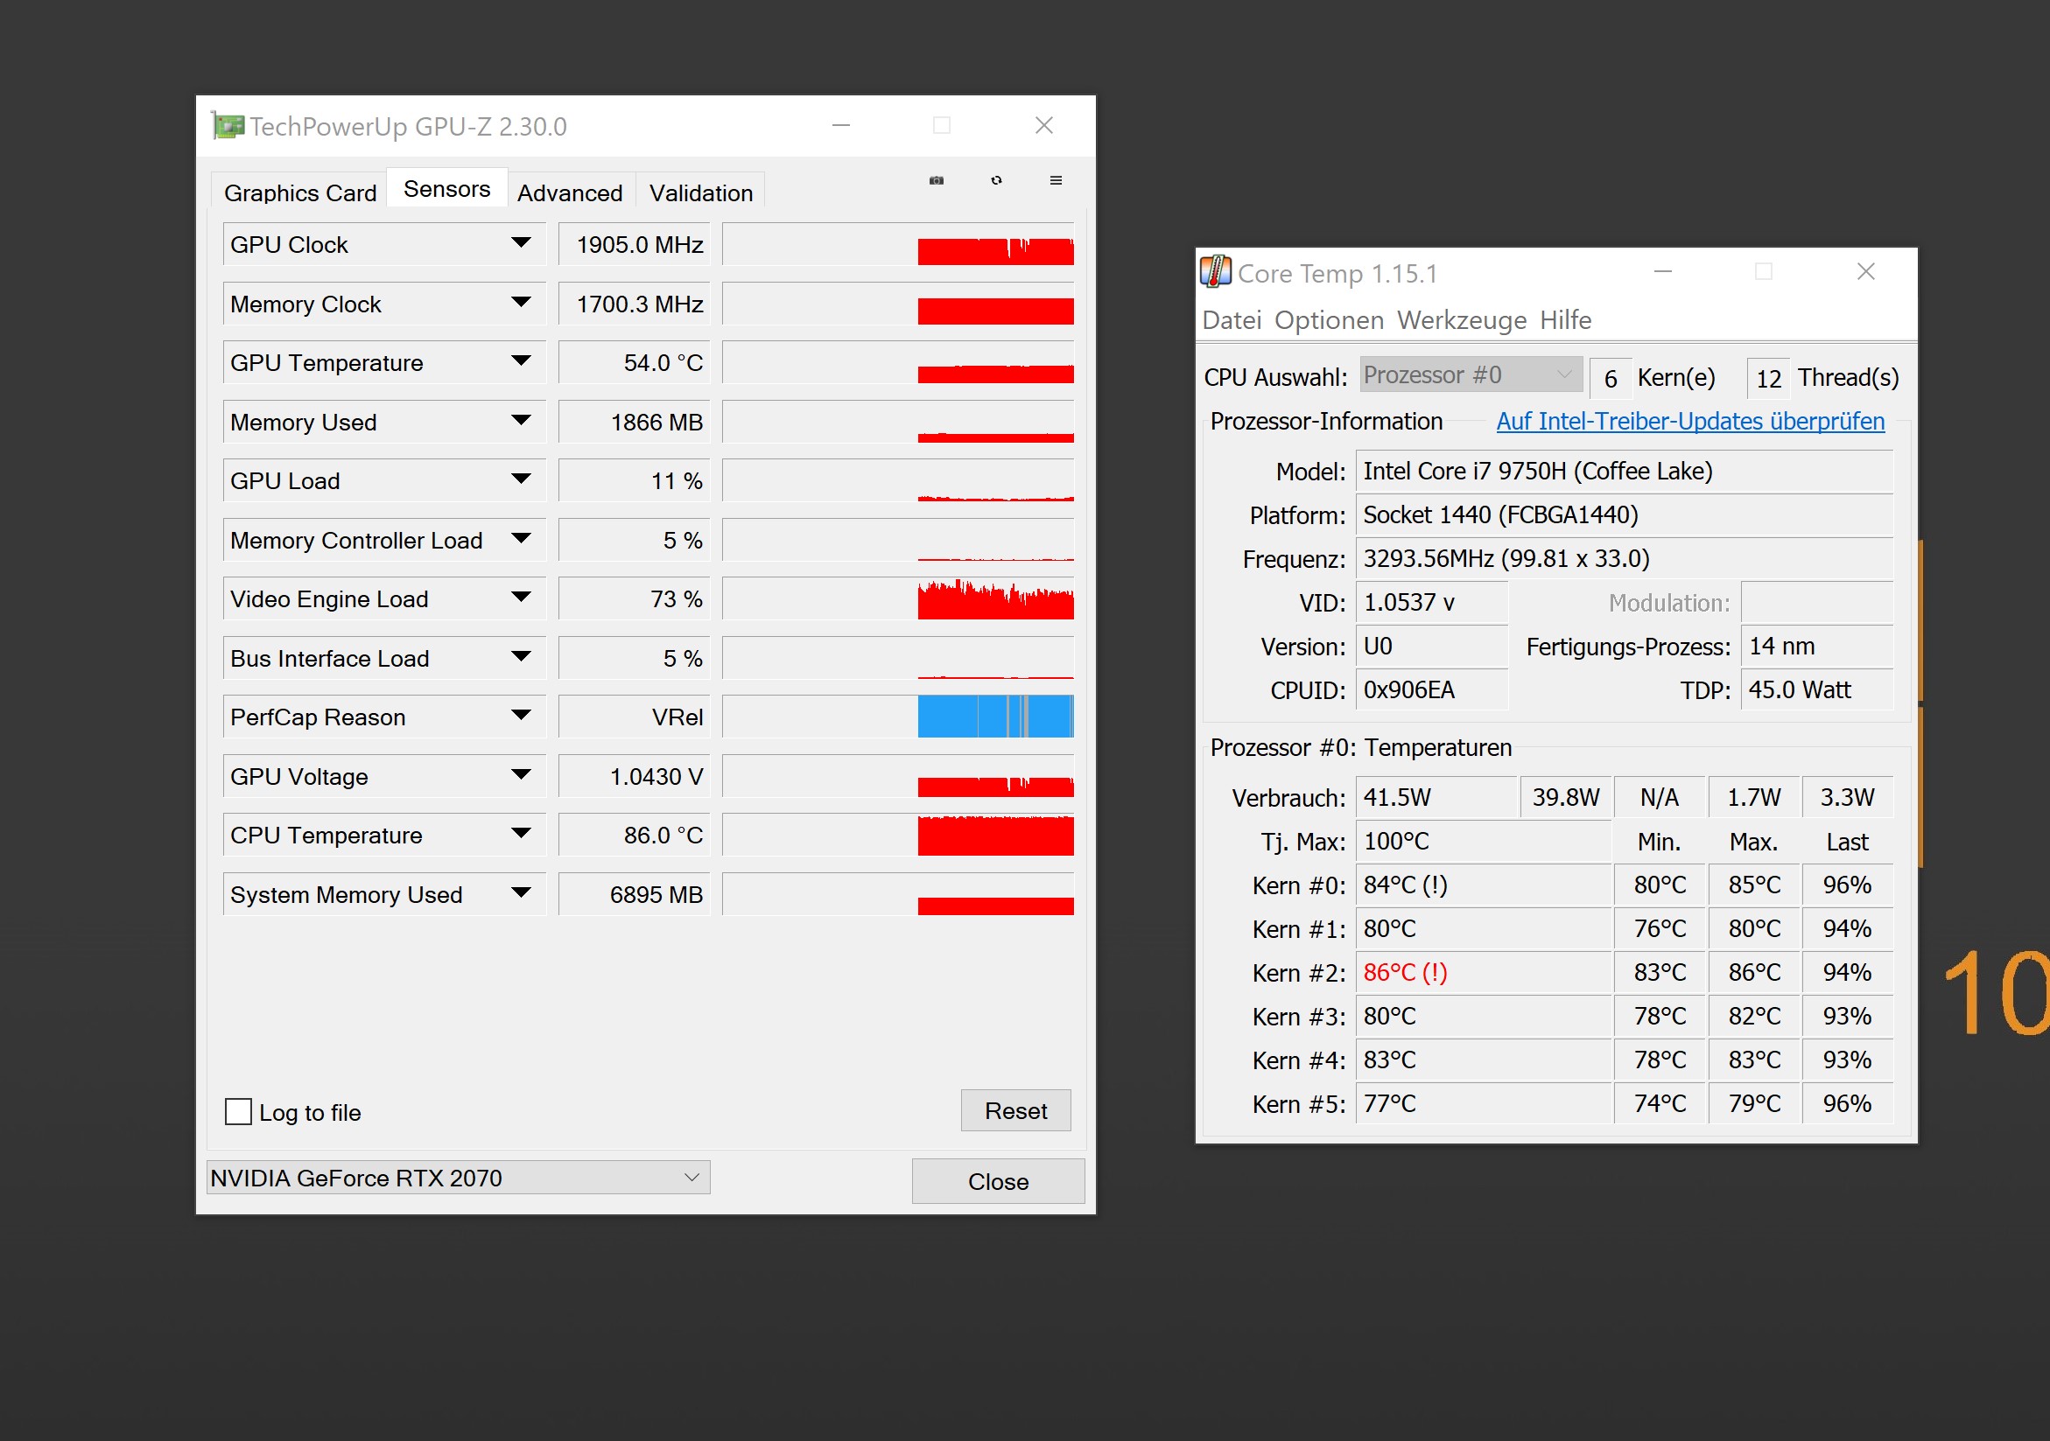Click the GPU-Z refresh icon
This screenshot has height=1441, width=2050.
[x=995, y=180]
